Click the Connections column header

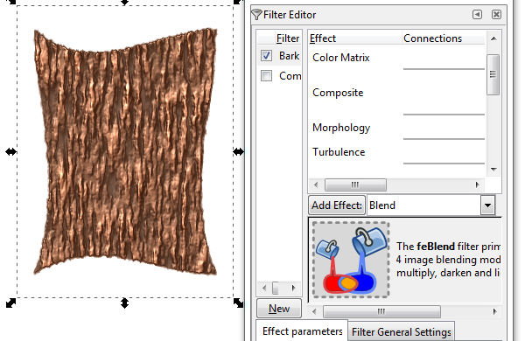pyautogui.click(x=443, y=38)
